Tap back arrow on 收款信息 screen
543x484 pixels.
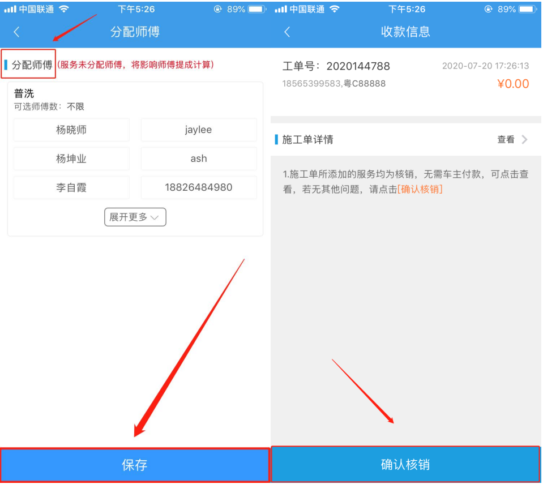(x=287, y=32)
